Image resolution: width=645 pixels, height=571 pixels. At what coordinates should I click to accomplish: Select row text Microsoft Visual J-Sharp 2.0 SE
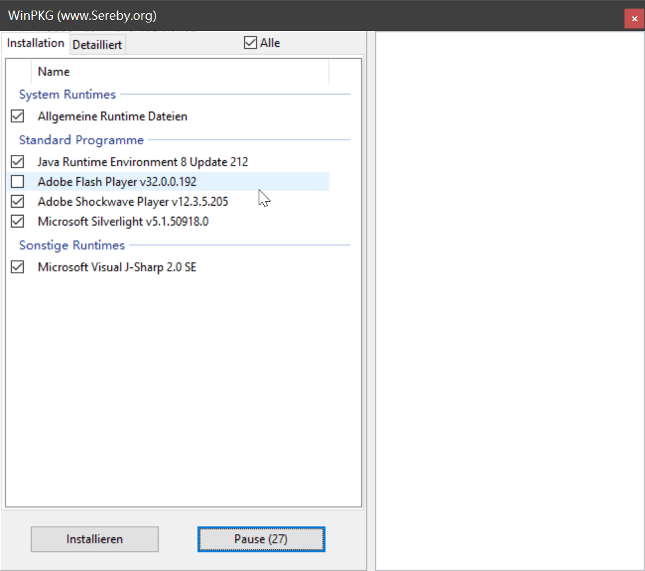pyautogui.click(x=117, y=267)
